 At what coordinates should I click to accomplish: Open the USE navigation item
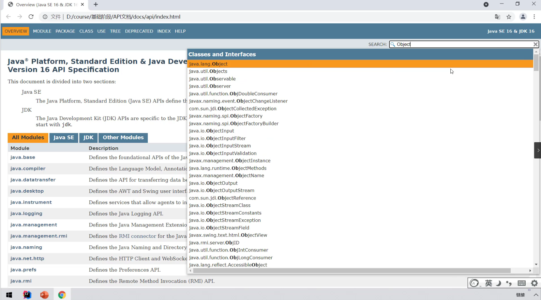click(x=101, y=31)
